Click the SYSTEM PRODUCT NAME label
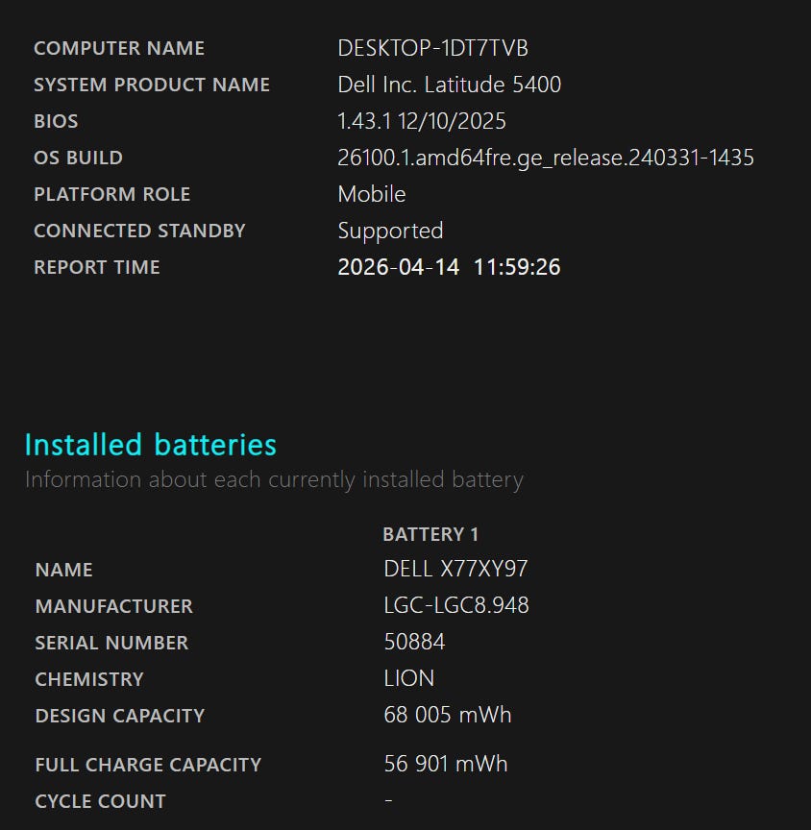The height and width of the screenshot is (830, 811). [152, 85]
